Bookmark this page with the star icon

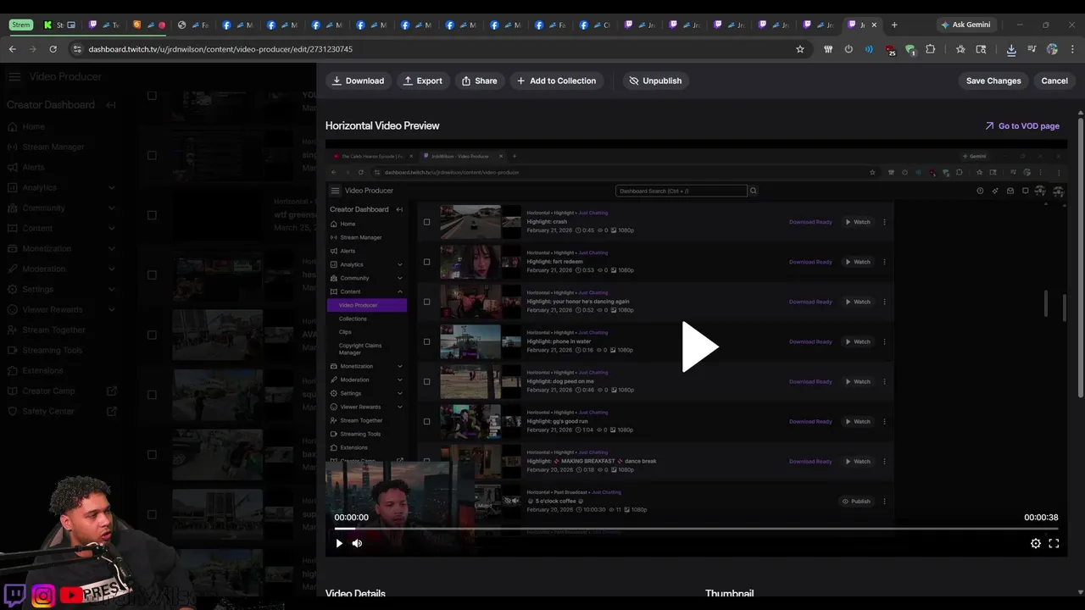pyautogui.click(x=799, y=49)
